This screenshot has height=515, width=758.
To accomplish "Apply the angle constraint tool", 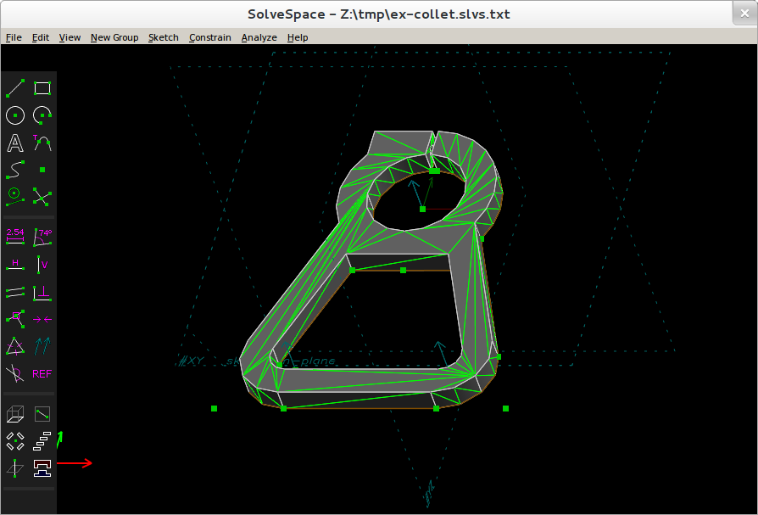I will point(42,237).
